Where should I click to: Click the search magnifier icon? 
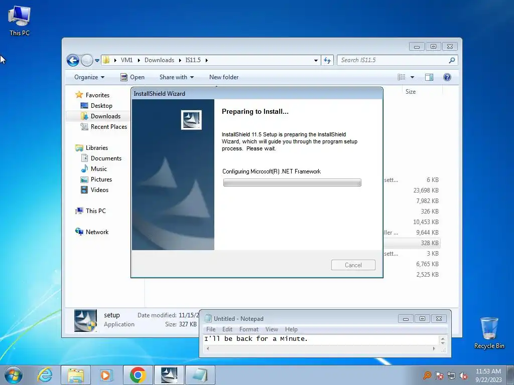(x=452, y=60)
